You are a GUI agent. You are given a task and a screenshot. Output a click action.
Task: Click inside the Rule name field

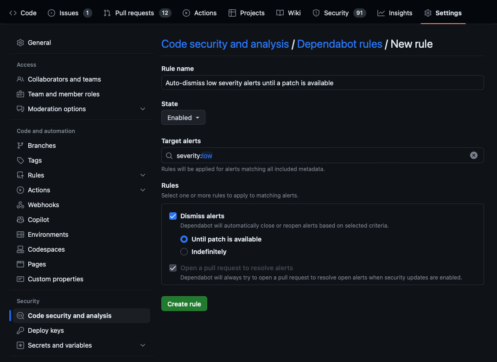click(322, 83)
